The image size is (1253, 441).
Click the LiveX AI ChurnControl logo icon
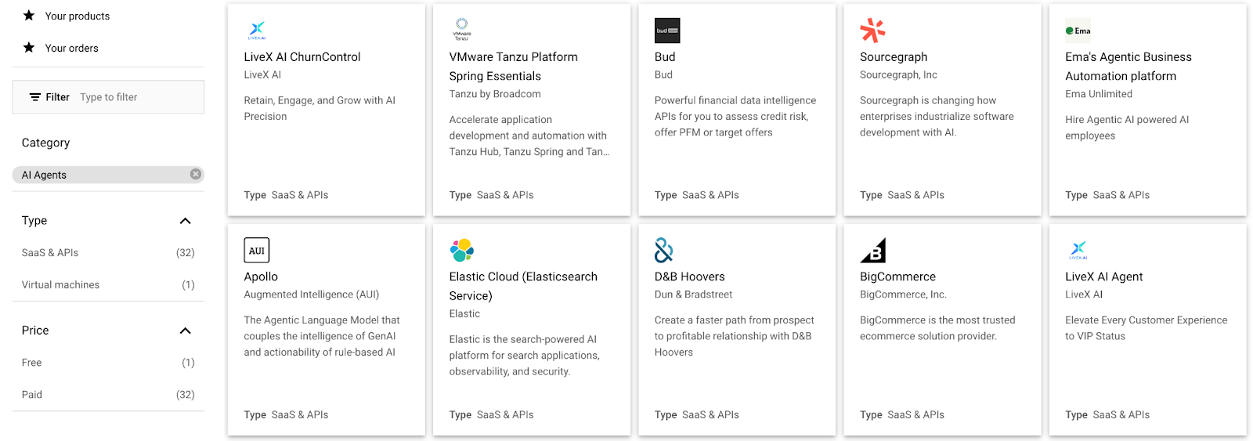(x=257, y=31)
